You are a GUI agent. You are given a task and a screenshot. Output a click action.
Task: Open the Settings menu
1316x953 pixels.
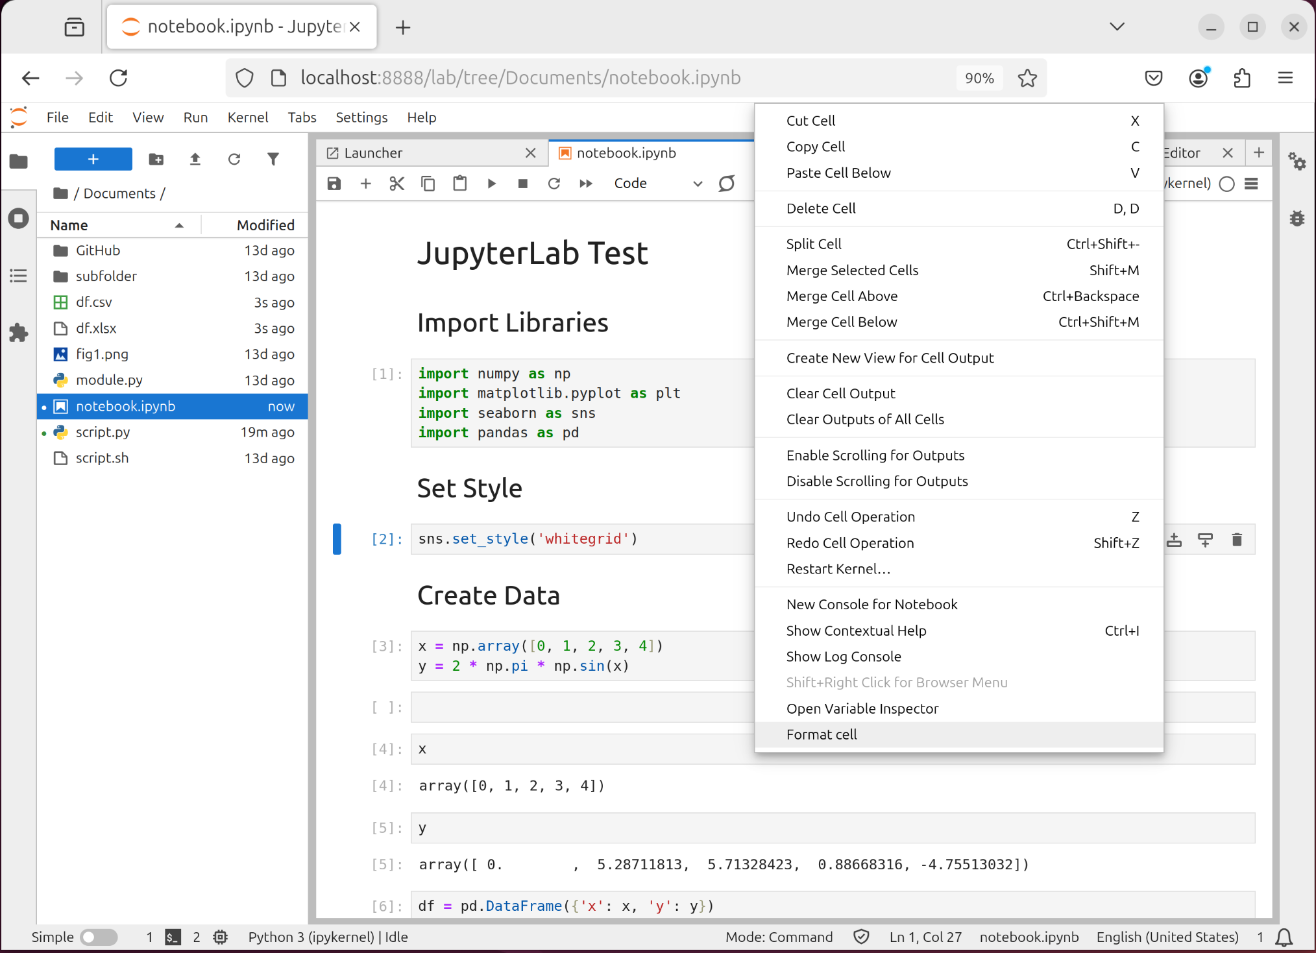(361, 117)
